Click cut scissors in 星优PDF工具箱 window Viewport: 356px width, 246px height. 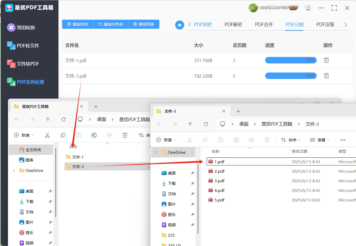47,135
